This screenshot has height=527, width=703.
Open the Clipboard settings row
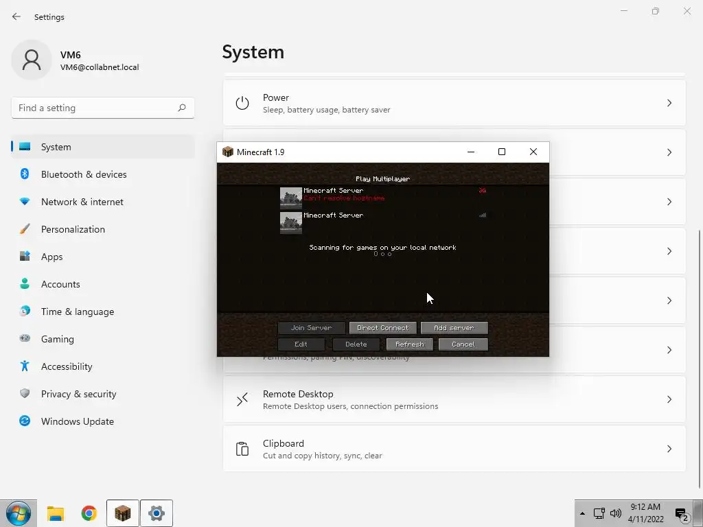pyautogui.click(x=454, y=449)
